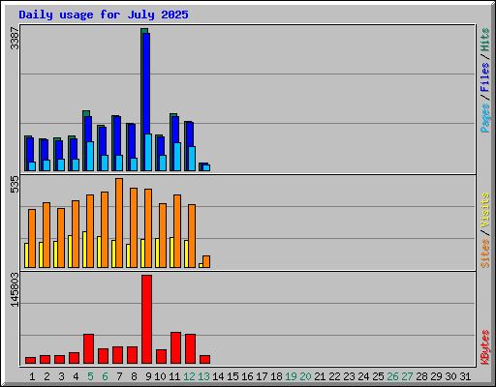The width and height of the screenshot is (496, 387).
Task: Click the 535 axis value
Action: tap(15, 185)
